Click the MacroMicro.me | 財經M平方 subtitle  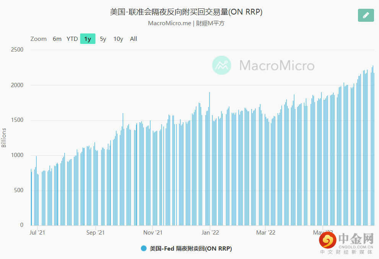pos(186,23)
